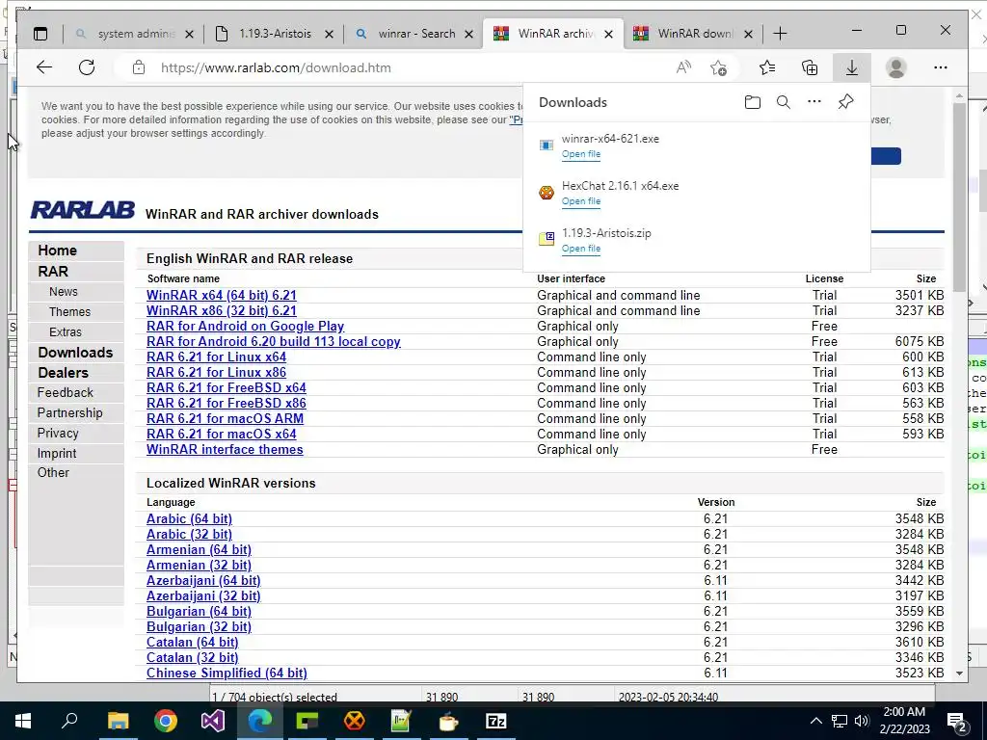This screenshot has height=740, width=987.
Task: Go to Home in site sidebar
Action: (57, 251)
